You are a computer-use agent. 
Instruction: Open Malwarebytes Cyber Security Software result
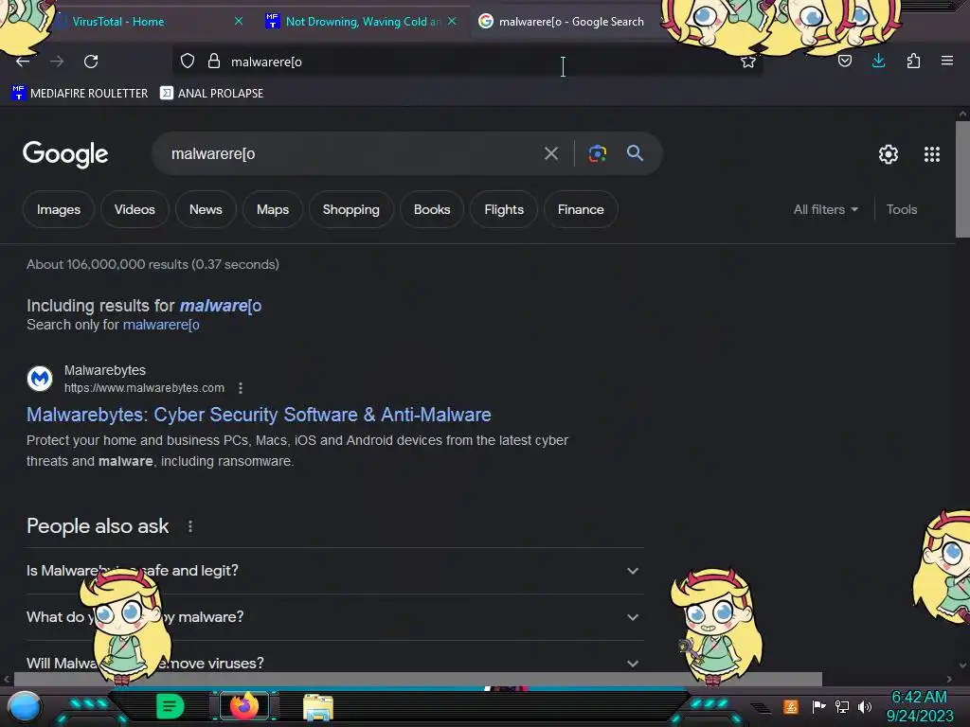pos(259,415)
